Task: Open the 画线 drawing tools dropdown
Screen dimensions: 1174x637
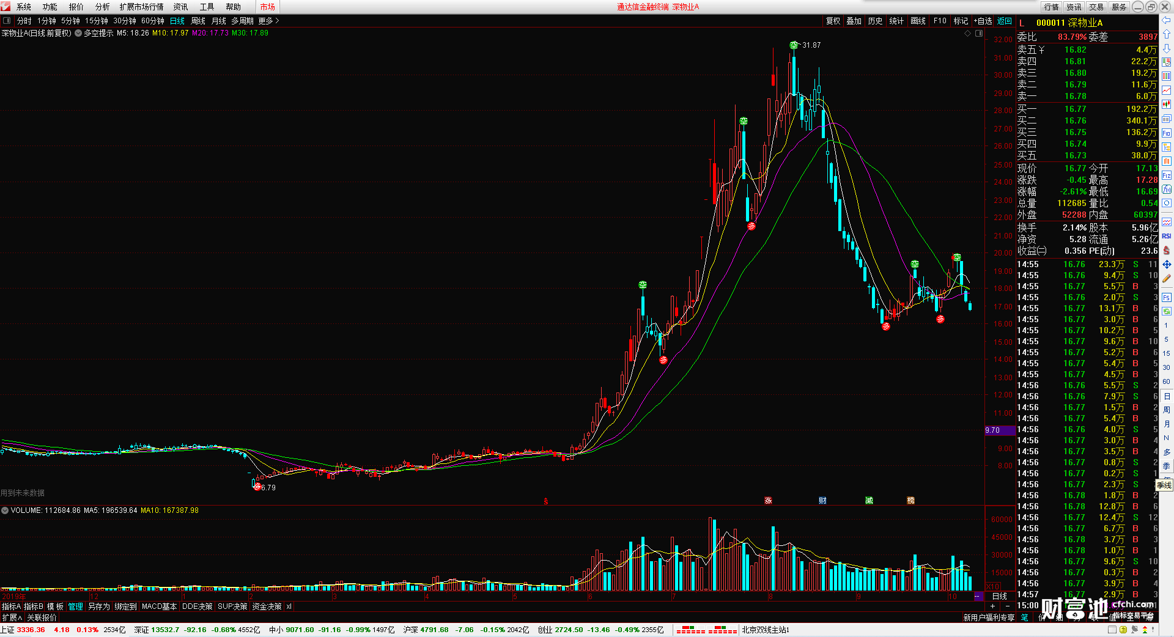Action: (918, 21)
